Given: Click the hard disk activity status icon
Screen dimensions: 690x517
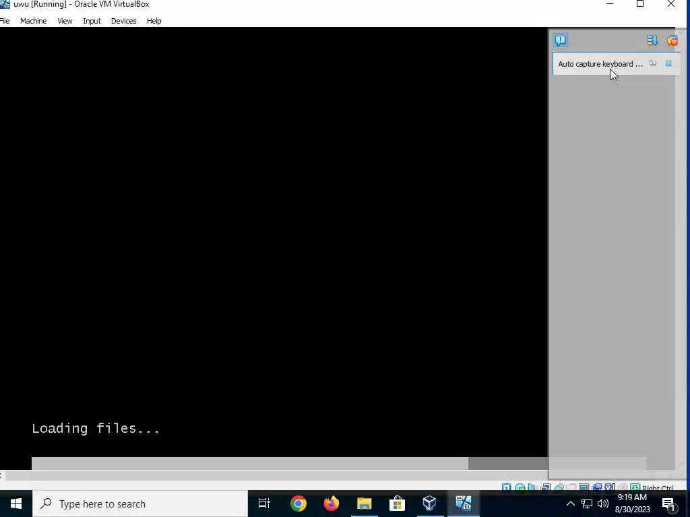Looking at the screenshot, I should coord(507,487).
